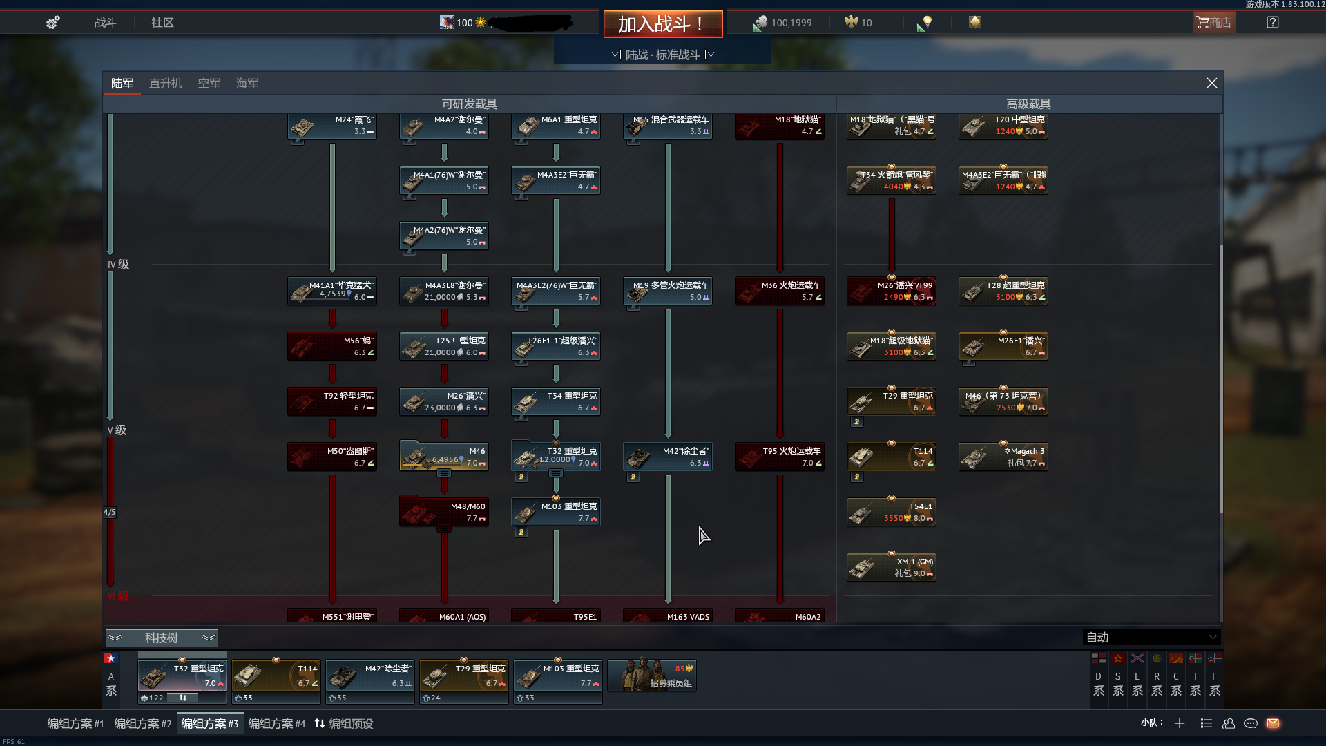The width and height of the screenshot is (1326, 746).
Task: Select the M103 重型坦克 crew slot
Action: [x=558, y=676]
